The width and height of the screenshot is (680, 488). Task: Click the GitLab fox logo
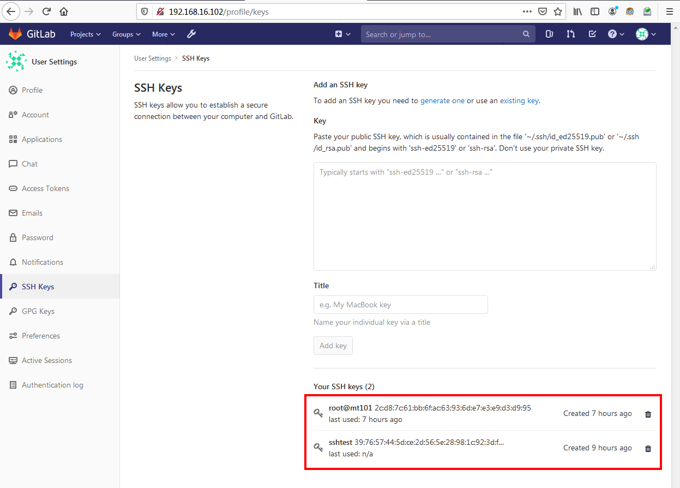click(x=16, y=33)
